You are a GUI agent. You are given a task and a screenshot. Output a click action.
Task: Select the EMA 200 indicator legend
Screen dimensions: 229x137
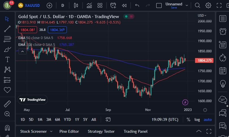coord(46,44)
